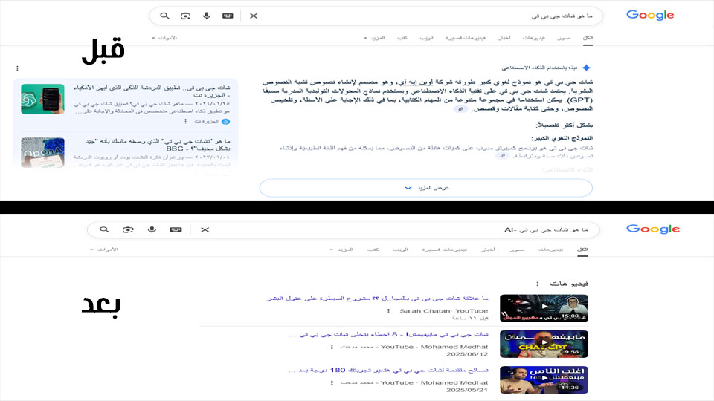The height and width of the screenshot is (401, 714).
Task: Start voice search with microphone in bottom search bar
Action: 152,229
